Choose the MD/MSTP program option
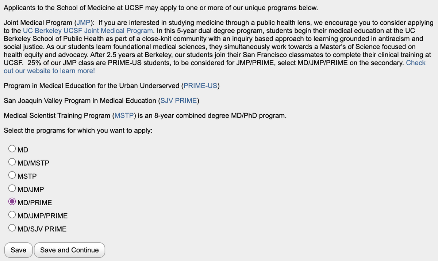The image size is (438, 261). point(12,162)
